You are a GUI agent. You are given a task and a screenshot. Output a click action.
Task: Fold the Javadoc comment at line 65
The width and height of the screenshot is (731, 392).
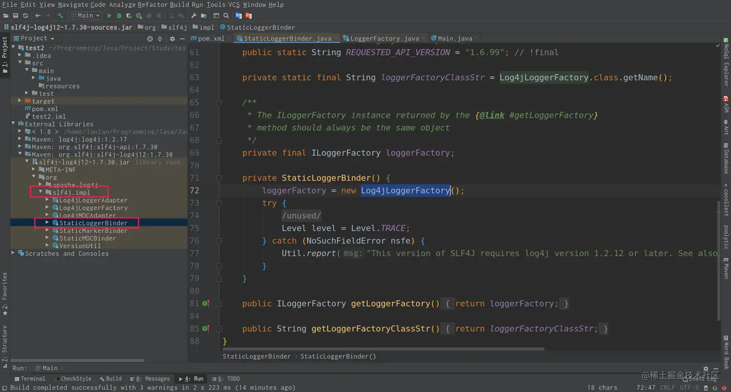pyautogui.click(x=219, y=102)
